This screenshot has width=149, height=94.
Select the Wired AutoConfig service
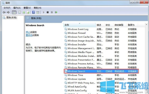click(77, 87)
